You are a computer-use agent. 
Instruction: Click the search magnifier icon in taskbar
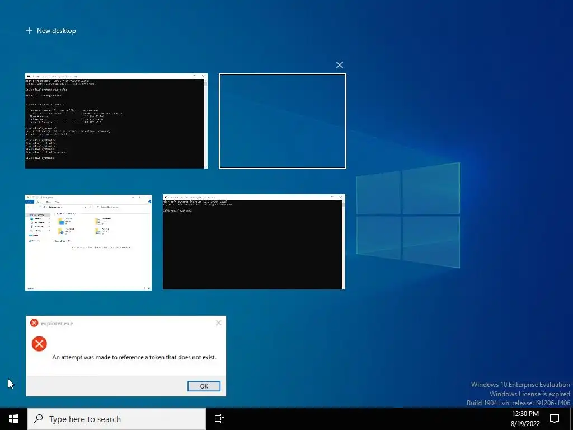(38, 419)
